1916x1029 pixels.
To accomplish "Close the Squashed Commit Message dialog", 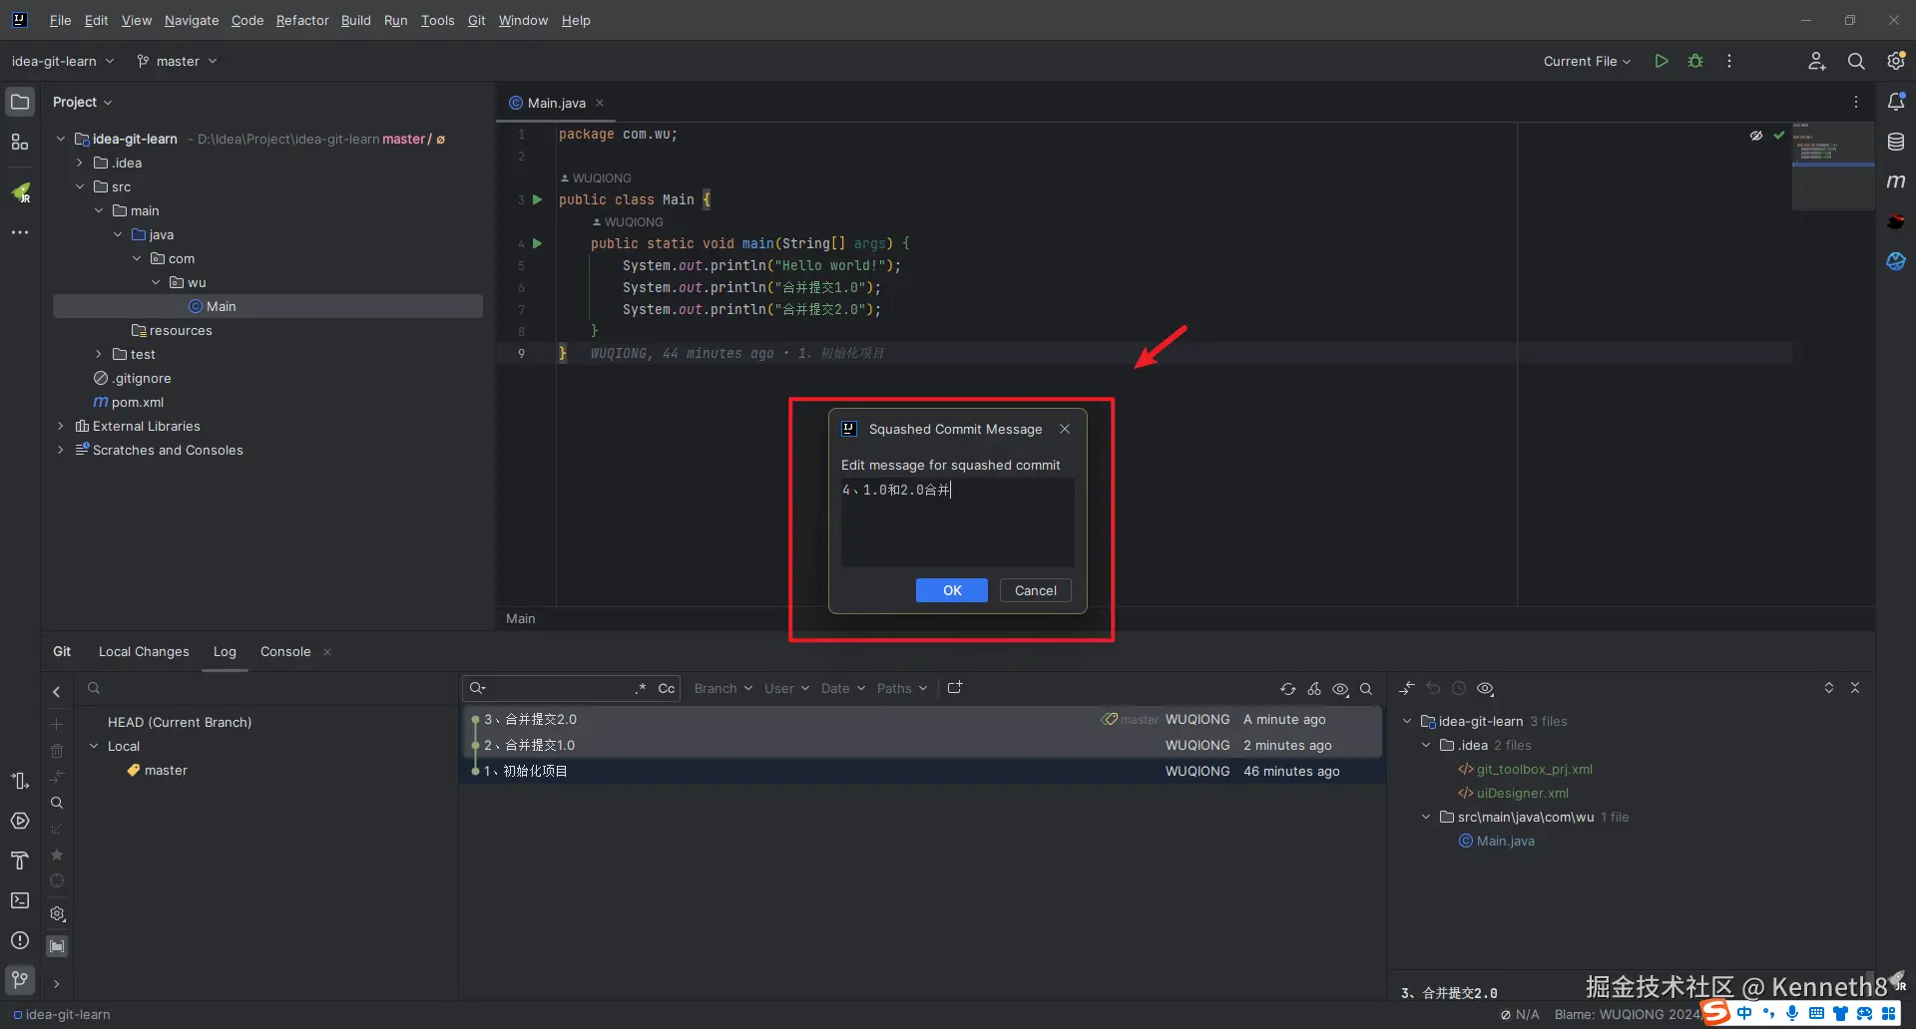I will pyautogui.click(x=1065, y=429).
